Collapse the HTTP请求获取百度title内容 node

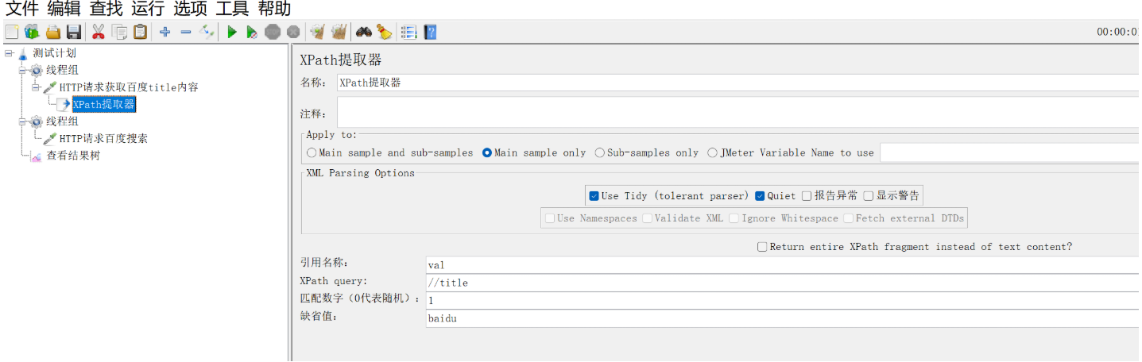tap(36, 87)
